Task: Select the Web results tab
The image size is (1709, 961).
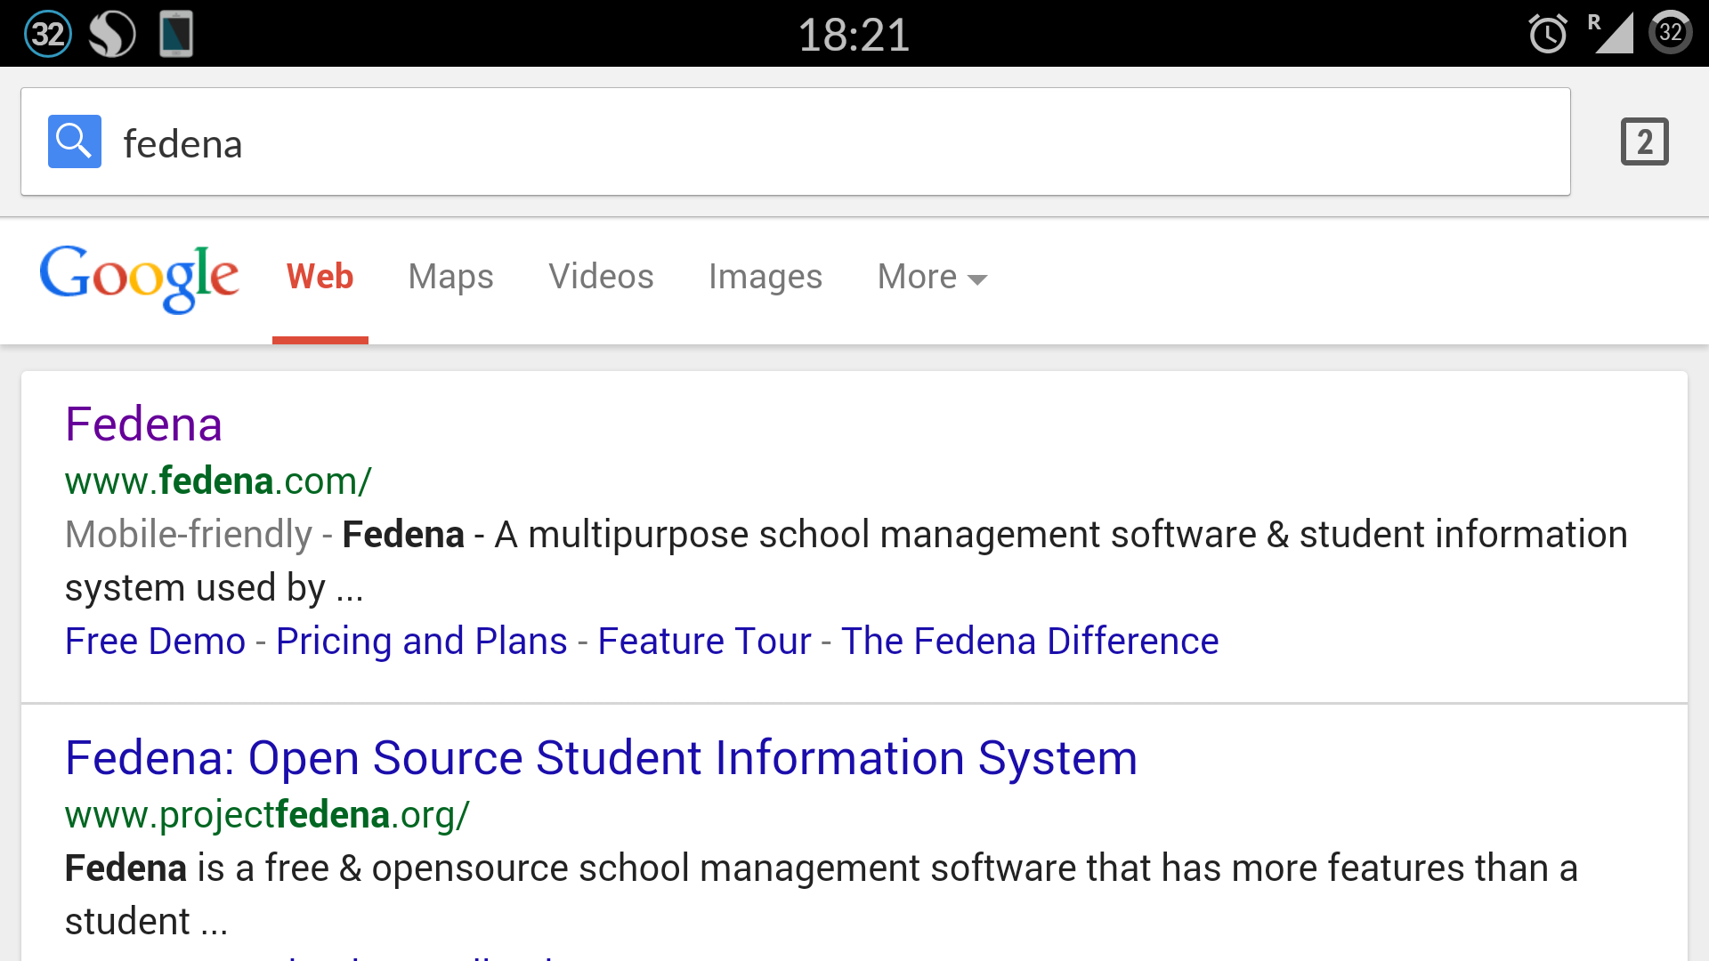Action: (x=320, y=277)
